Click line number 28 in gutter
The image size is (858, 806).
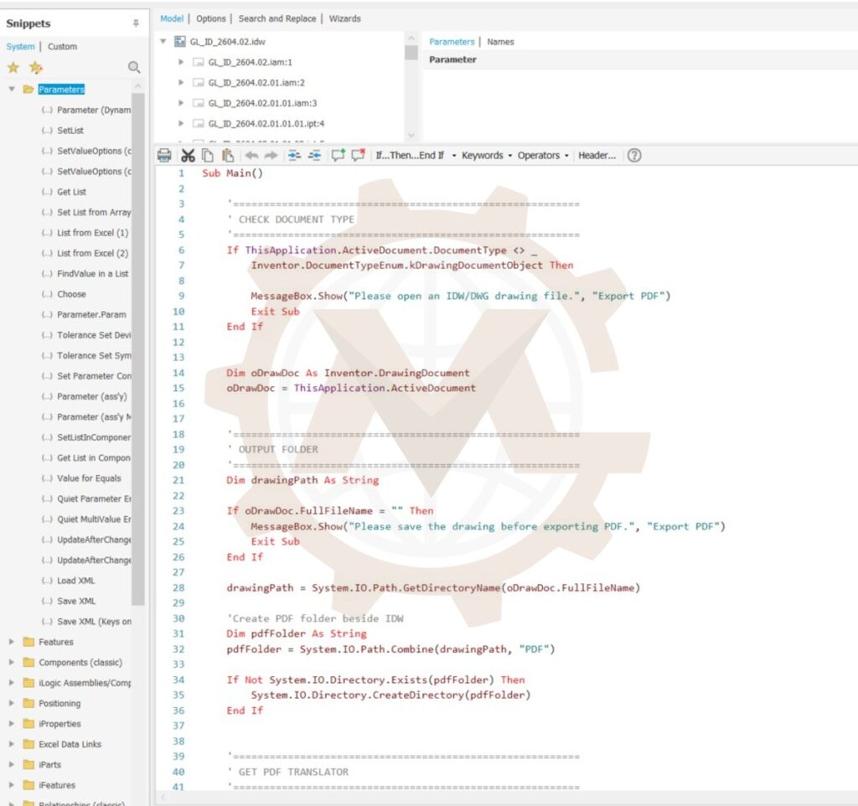(178, 587)
